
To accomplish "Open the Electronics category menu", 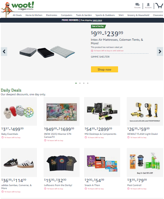I will click(52, 15).
